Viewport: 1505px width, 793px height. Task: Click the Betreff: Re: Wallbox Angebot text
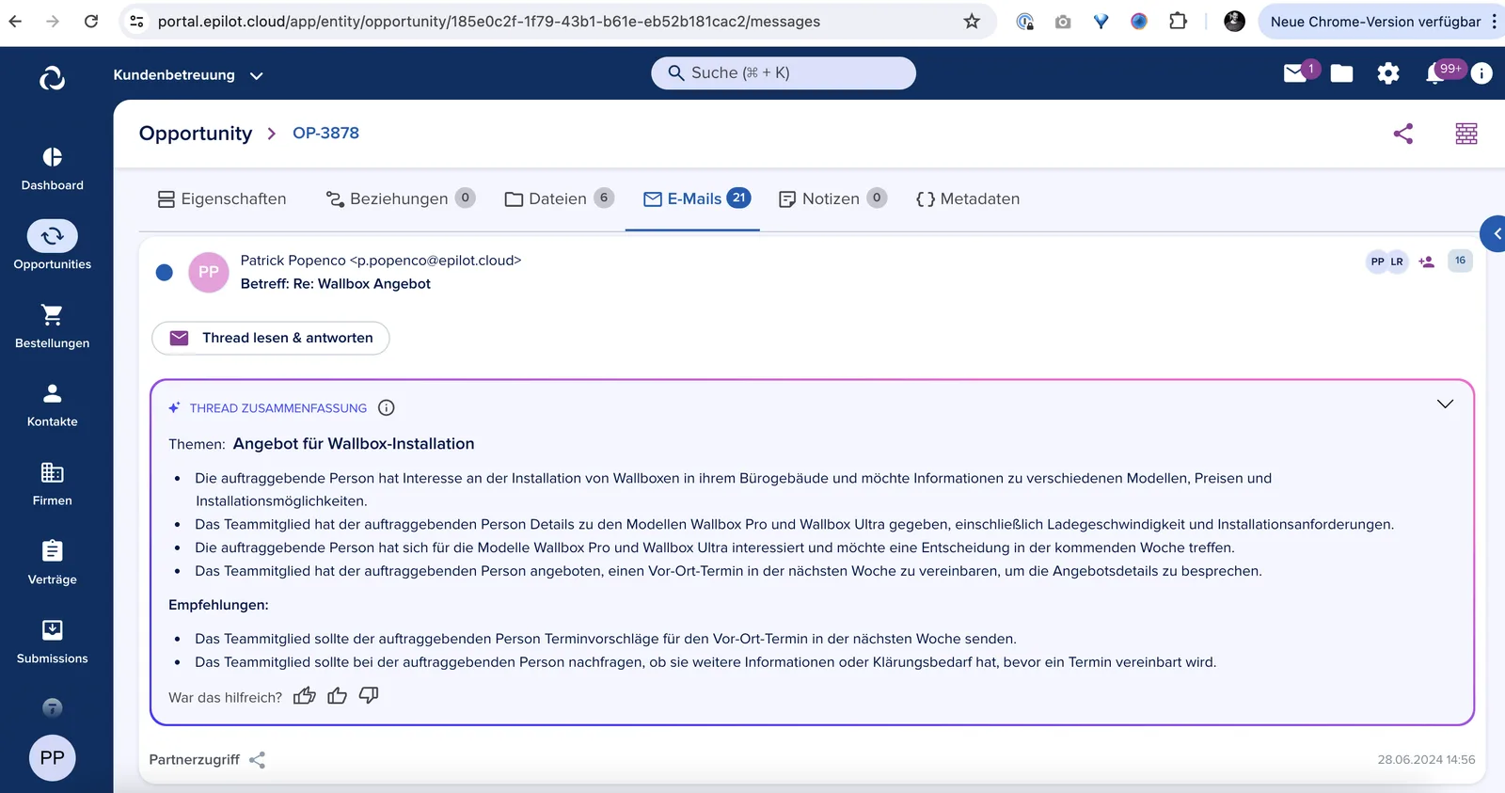336,284
